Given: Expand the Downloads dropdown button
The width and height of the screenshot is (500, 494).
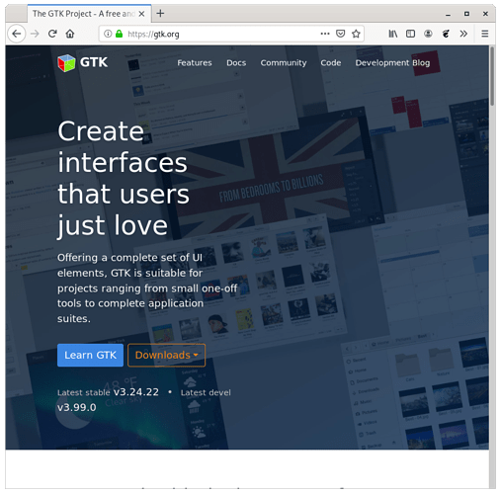Looking at the screenshot, I should click(x=166, y=355).
